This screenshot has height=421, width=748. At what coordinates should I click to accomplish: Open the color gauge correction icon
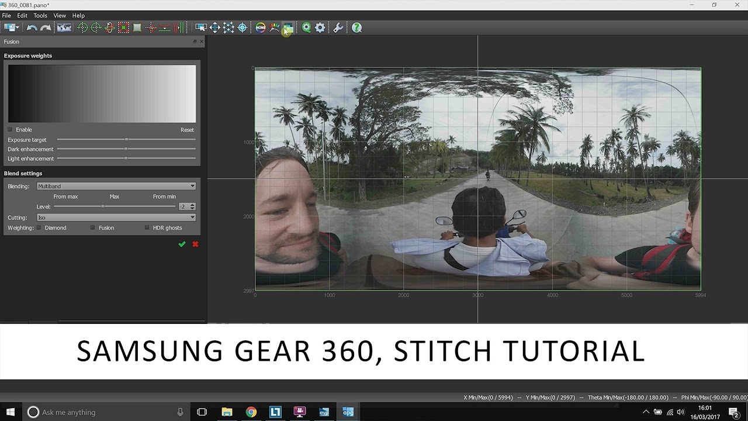click(x=274, y=27)
